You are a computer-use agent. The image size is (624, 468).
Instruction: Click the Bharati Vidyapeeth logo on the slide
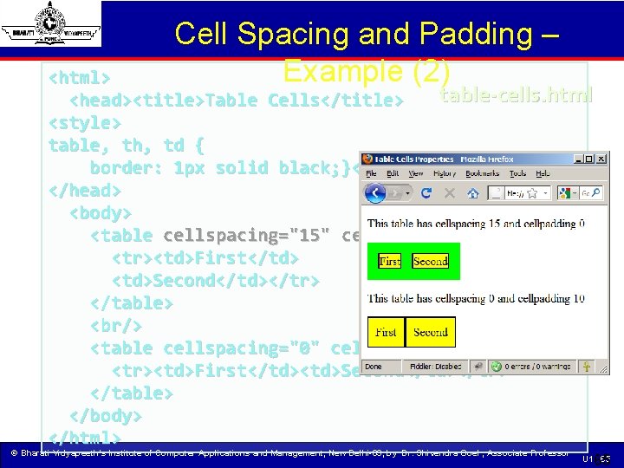click(x=50, y=23)
